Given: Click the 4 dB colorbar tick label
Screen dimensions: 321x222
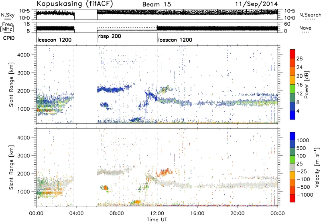Looking at the screenshot, I should (298, 111).
